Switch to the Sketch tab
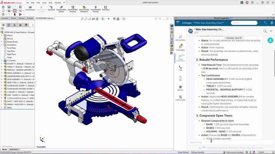This screenshot has width=275, height=154. click(13, 18)
